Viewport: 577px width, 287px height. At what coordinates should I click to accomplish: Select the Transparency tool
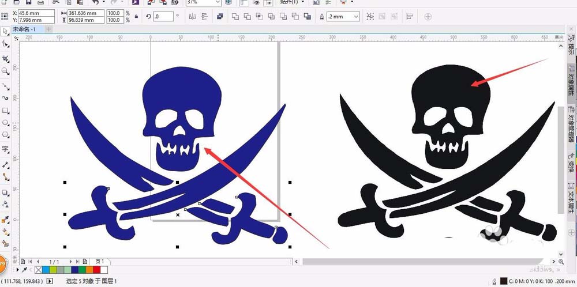[6, 204]
